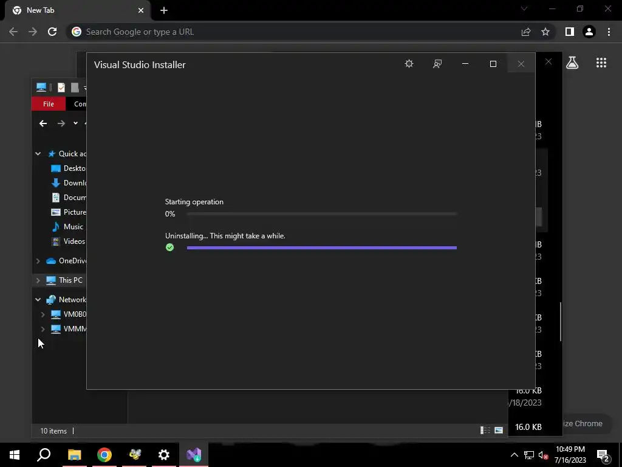Viewport: 622px width, 467px height.
Task: Click the share page icon in Chrome
Action: pos(526,32)
